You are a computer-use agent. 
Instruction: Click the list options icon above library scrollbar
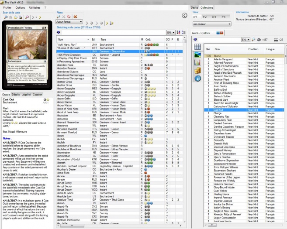(x=183, y=33)
